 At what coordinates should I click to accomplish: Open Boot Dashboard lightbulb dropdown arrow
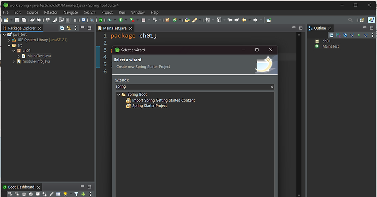coord(71,194)
